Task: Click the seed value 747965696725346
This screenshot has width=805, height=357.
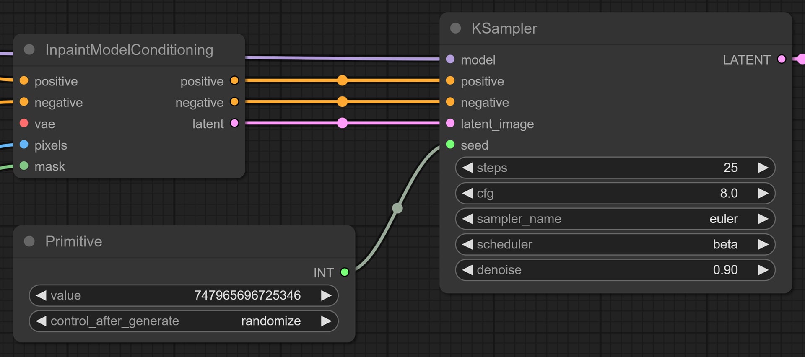Action: pos(247,295)
